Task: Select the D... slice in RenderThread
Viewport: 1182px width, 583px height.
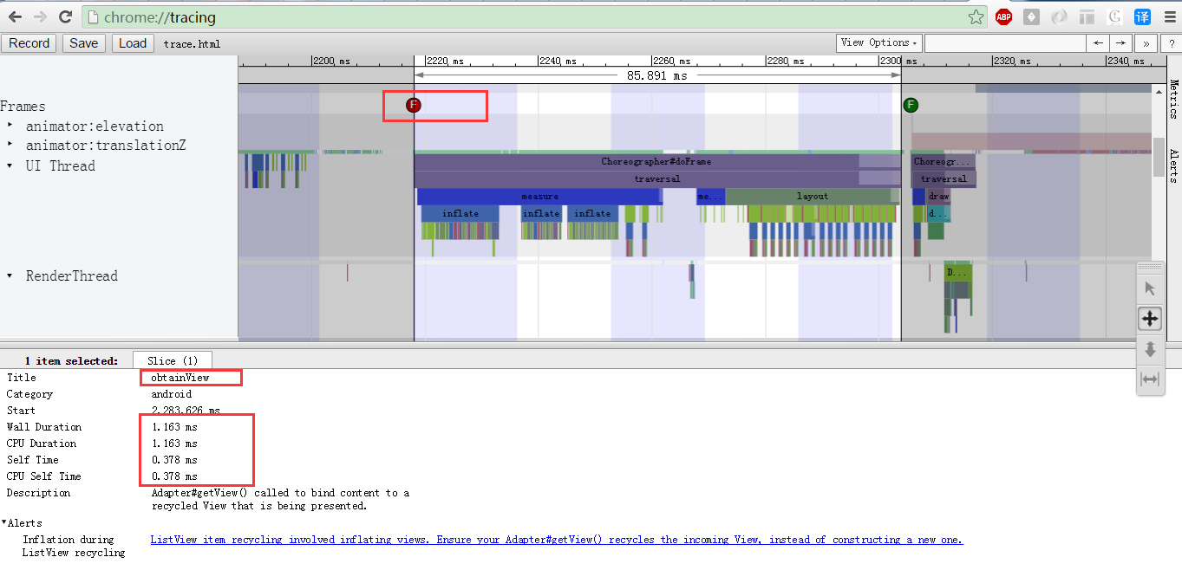Action: (957, 272)
